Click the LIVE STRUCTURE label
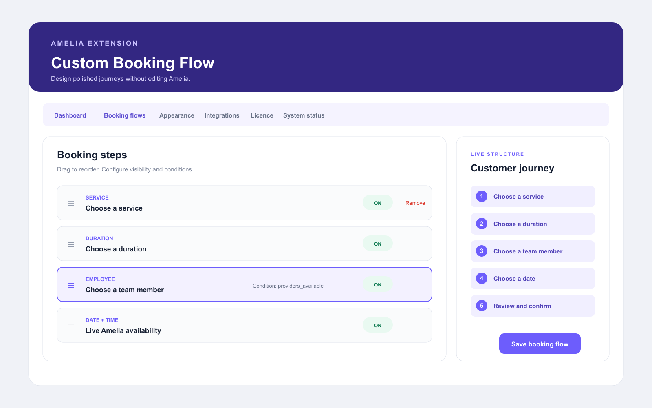This screenshot has width=652, height=408. tap(497, 154)
